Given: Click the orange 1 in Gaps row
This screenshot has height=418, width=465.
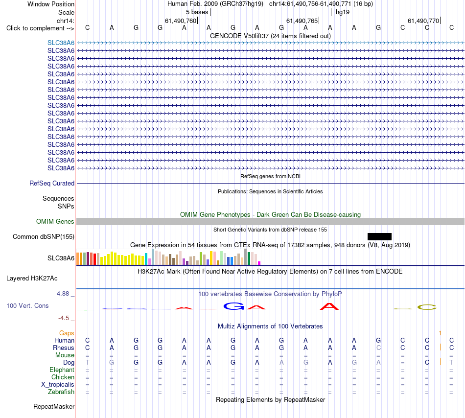Looking at the screenshot, I should click(x=440, y=333).
